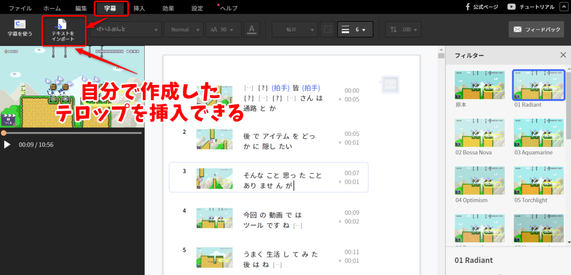571x275 pixels.
Task: Click the subtitle clip 3 thumbnail
Action: 215,179
